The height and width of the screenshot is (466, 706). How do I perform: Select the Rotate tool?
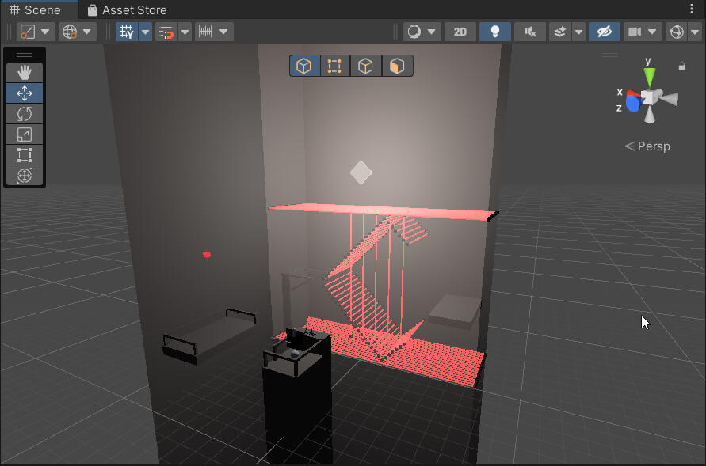25,114
